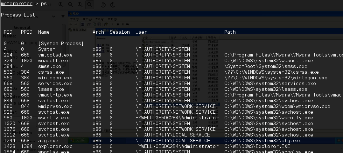Click the path C:\WINDOWS\system32\services.exe

tap(270, 83)
